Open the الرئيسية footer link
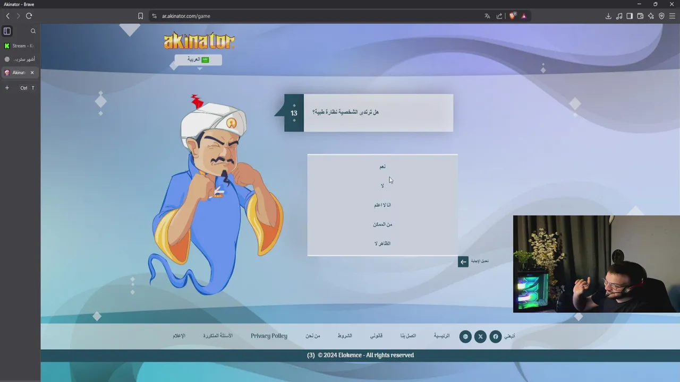Viewport: 680px width, 382px height. click(441, 336)
